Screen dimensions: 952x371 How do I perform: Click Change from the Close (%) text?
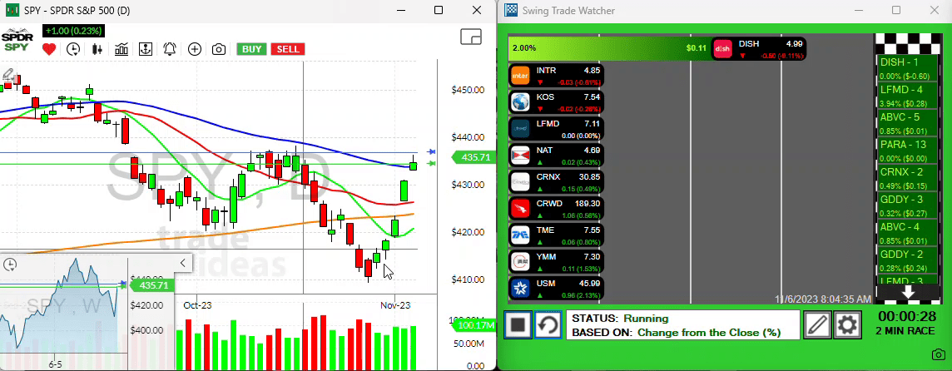click(x=709, y=332)
